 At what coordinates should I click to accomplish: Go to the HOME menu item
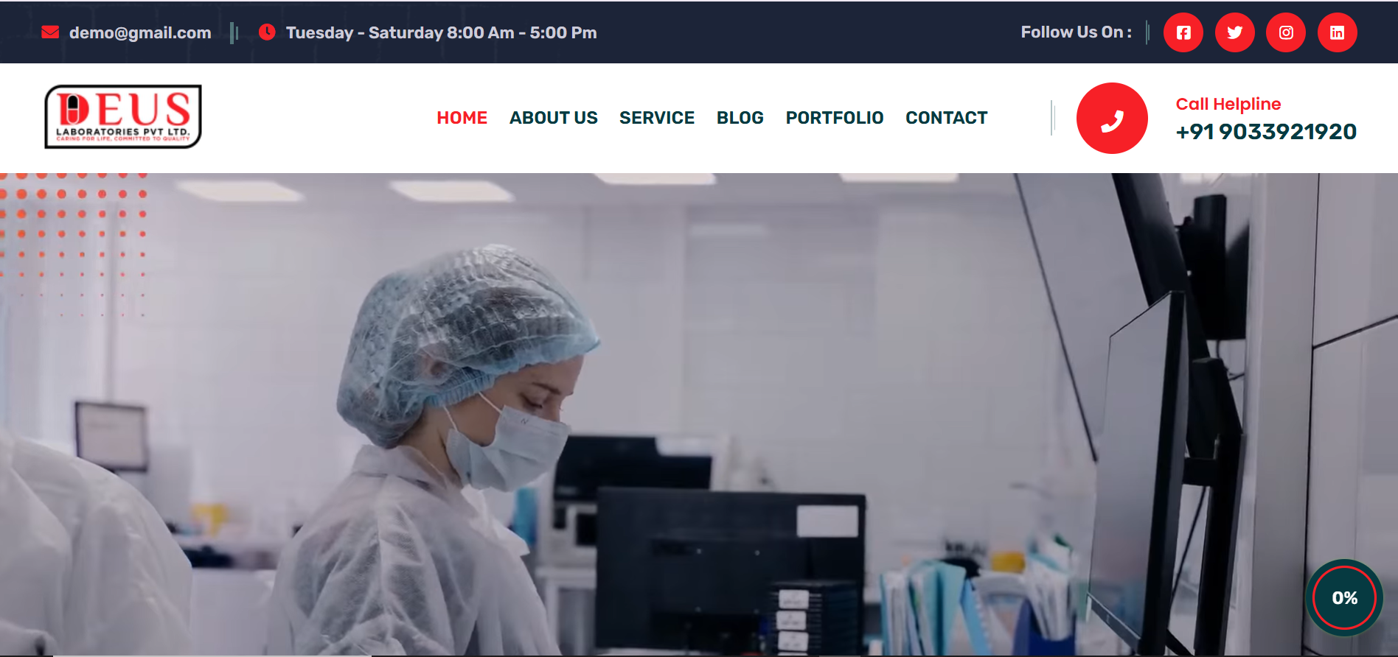462,118
